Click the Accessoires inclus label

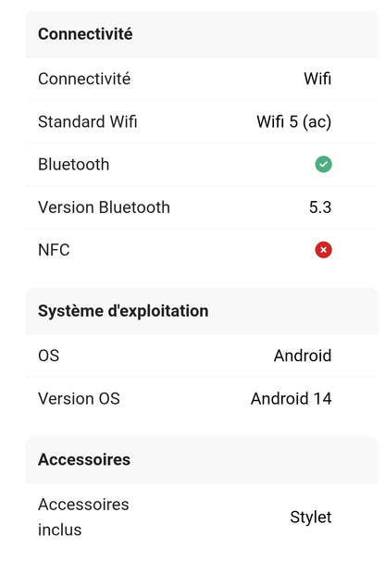[83, 517]
